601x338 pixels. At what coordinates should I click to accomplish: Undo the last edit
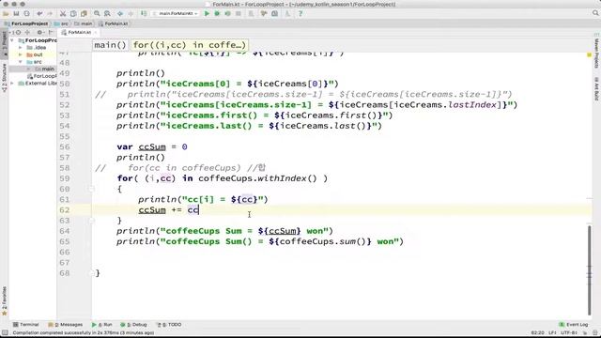(x=39, y=14)
